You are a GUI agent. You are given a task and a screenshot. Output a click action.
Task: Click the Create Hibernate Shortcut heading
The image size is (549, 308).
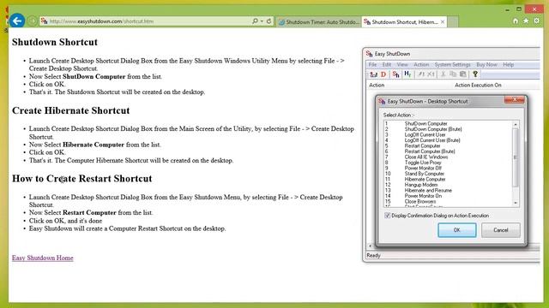[70, 110]
